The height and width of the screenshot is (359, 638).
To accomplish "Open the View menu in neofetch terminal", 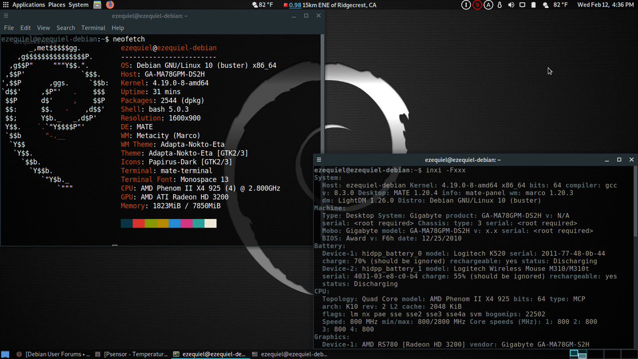I will coord(43,28).
